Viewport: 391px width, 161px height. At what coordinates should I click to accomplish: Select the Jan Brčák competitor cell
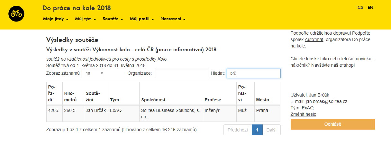(x=96, y=114)
